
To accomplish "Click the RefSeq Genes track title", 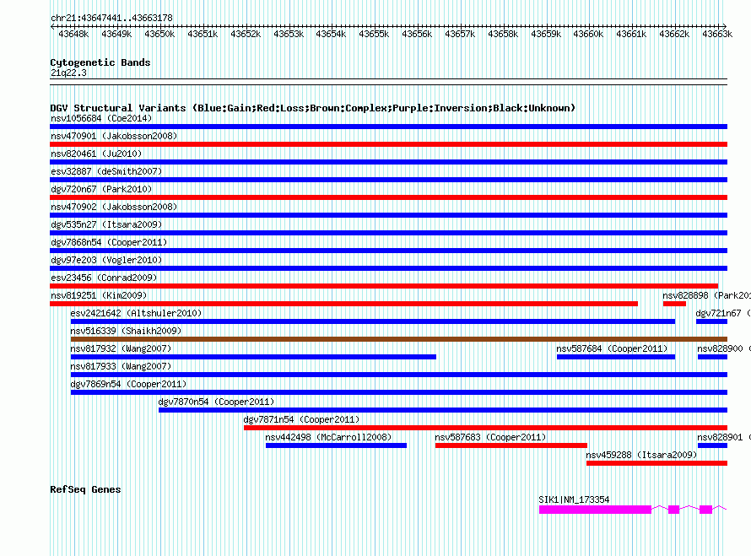I will (85, 489).
